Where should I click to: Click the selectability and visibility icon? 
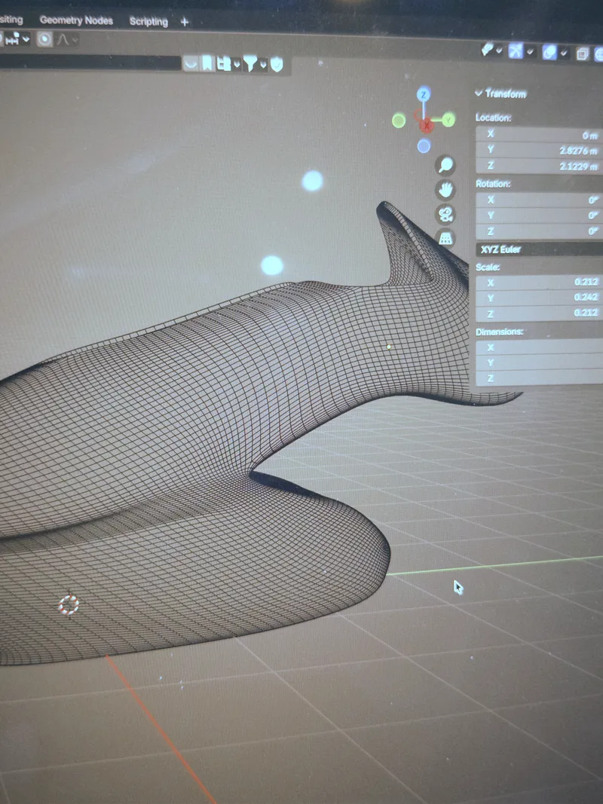[488, 50]
